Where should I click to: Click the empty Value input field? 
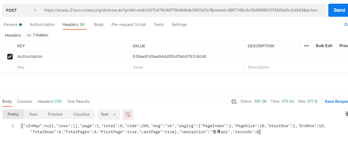(x=187, y=67)
